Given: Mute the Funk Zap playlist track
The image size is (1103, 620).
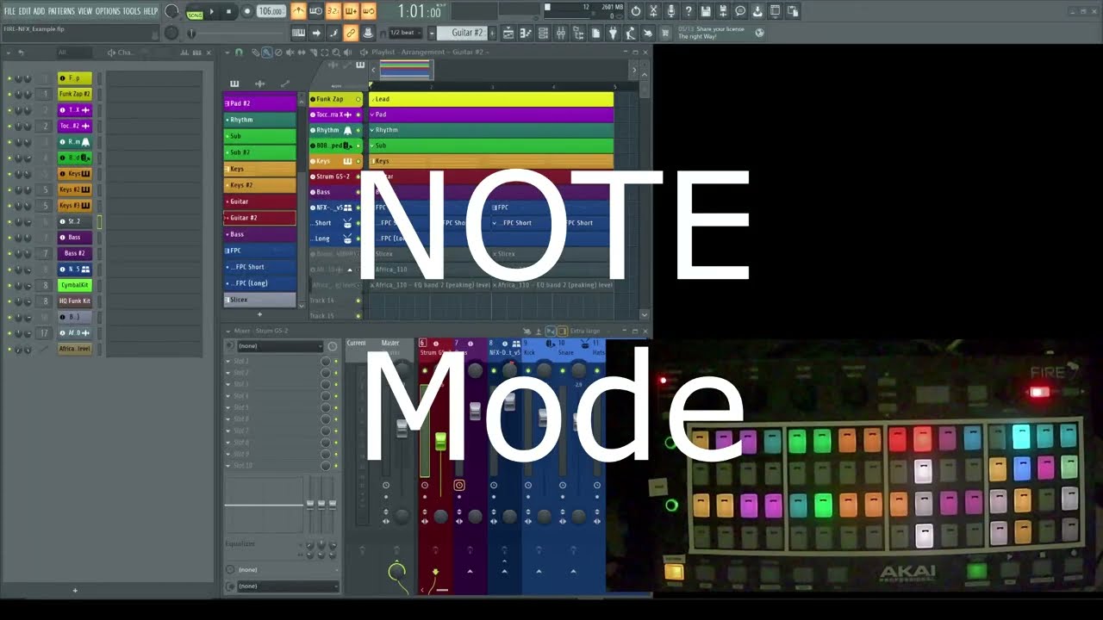Looking at the screenshot, I should pos(358,99).
